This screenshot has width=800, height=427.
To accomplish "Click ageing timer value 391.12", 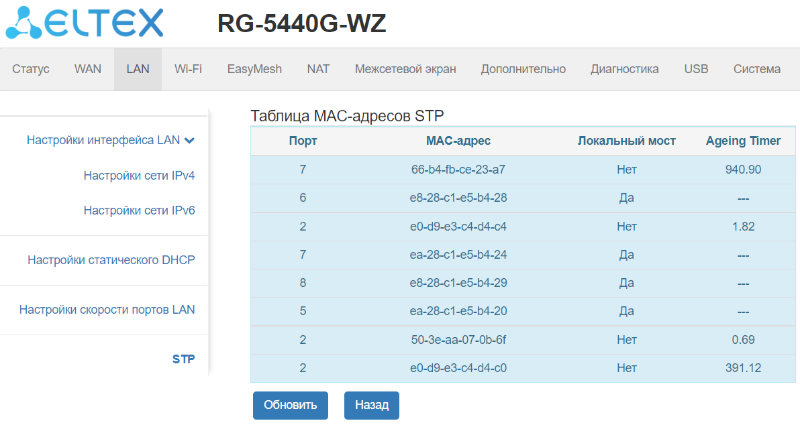I will coord(744,368).
